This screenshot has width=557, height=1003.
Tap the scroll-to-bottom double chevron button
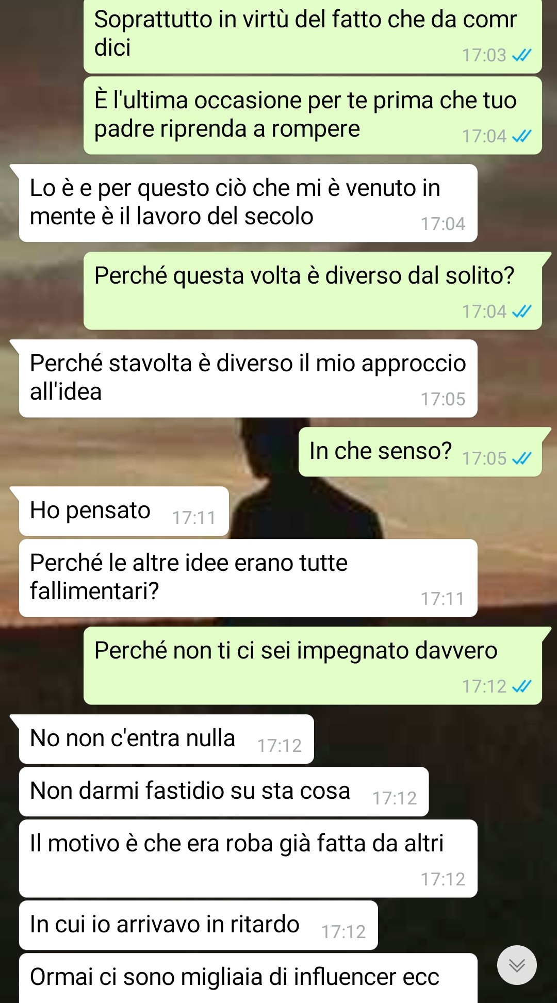517,965
